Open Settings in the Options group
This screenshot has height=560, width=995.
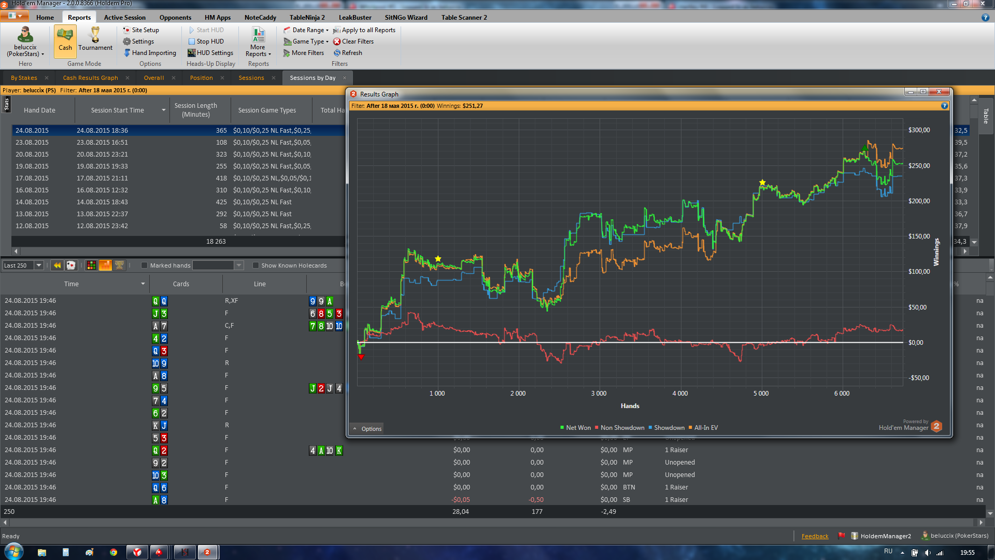(138, 41)
